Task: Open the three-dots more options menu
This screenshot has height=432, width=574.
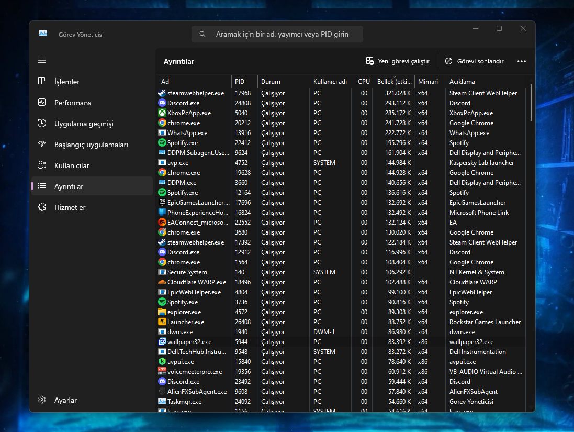Action: (x=521, y=61)
